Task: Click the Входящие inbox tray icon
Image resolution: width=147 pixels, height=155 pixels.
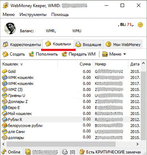Action: point(78,44)
